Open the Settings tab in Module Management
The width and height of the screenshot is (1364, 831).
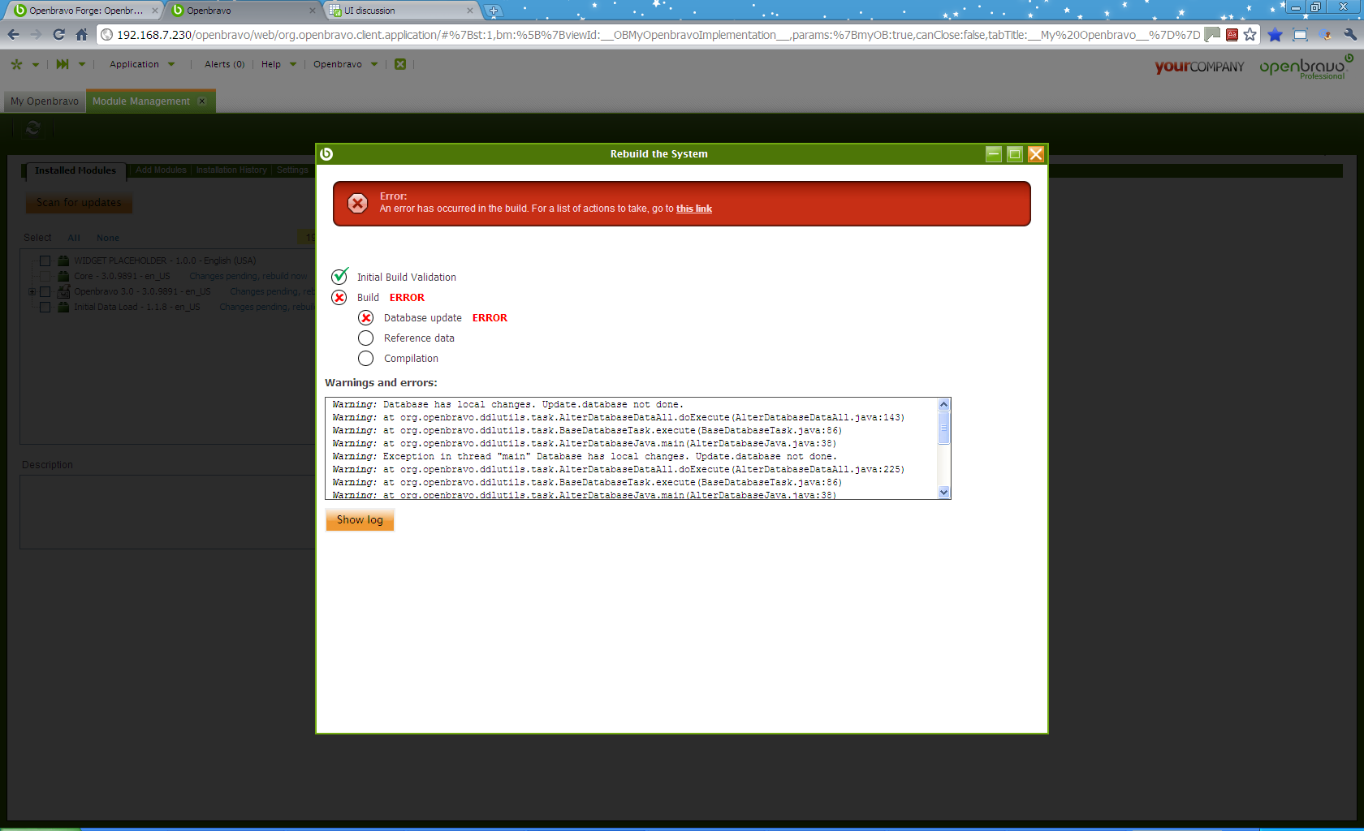[x=292, y=170]
